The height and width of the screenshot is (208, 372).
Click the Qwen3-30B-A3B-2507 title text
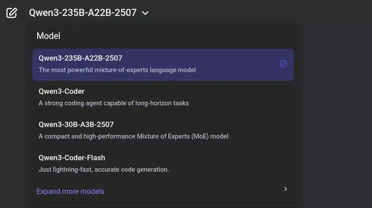pos(76,124)
